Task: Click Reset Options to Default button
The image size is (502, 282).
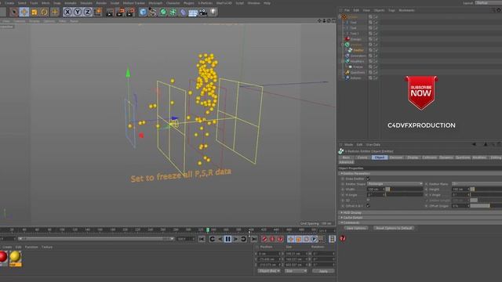Action: [x=394, y=228]
